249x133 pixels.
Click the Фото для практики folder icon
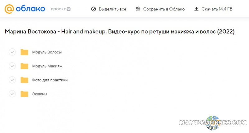pyautogui.click(x=24, y=80)
